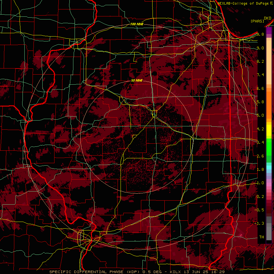Select the 8.2 value on the color scale
This screenshot has width=274, height=274.
coord(260,61)
